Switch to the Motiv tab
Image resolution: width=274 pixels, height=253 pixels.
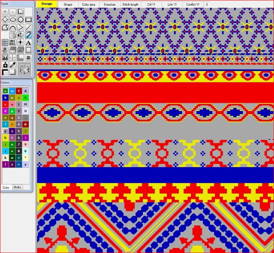pyautogui.click(x=17, y=187)
